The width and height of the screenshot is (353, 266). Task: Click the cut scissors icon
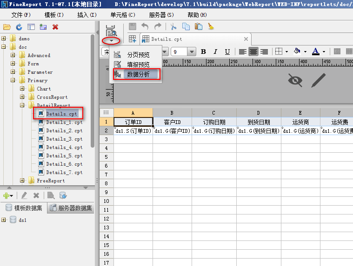coord(173,26)
